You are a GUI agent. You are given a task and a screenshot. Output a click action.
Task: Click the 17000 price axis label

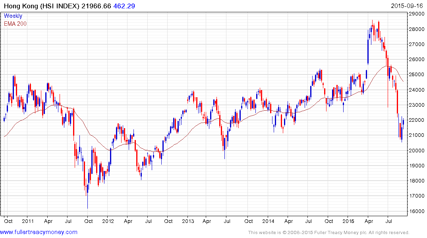[x=416, y=196]
